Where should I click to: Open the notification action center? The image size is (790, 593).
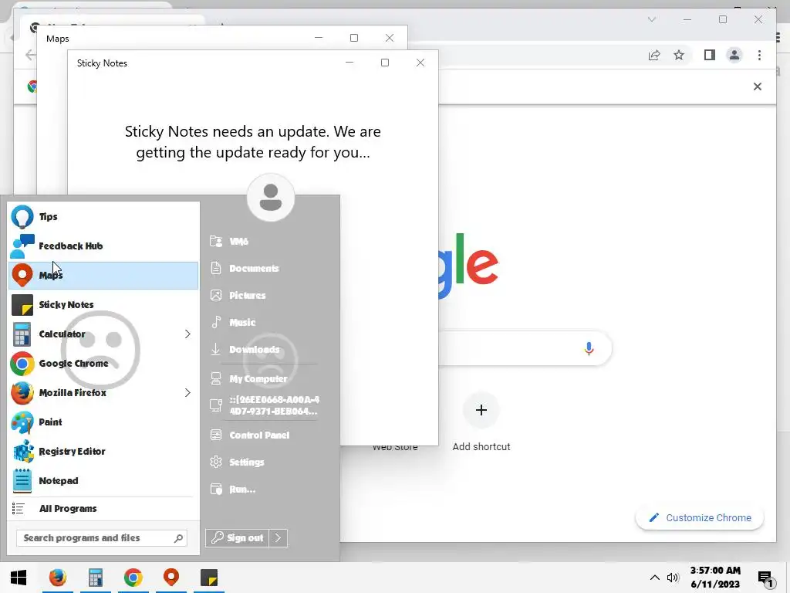[x=765, y=578]
